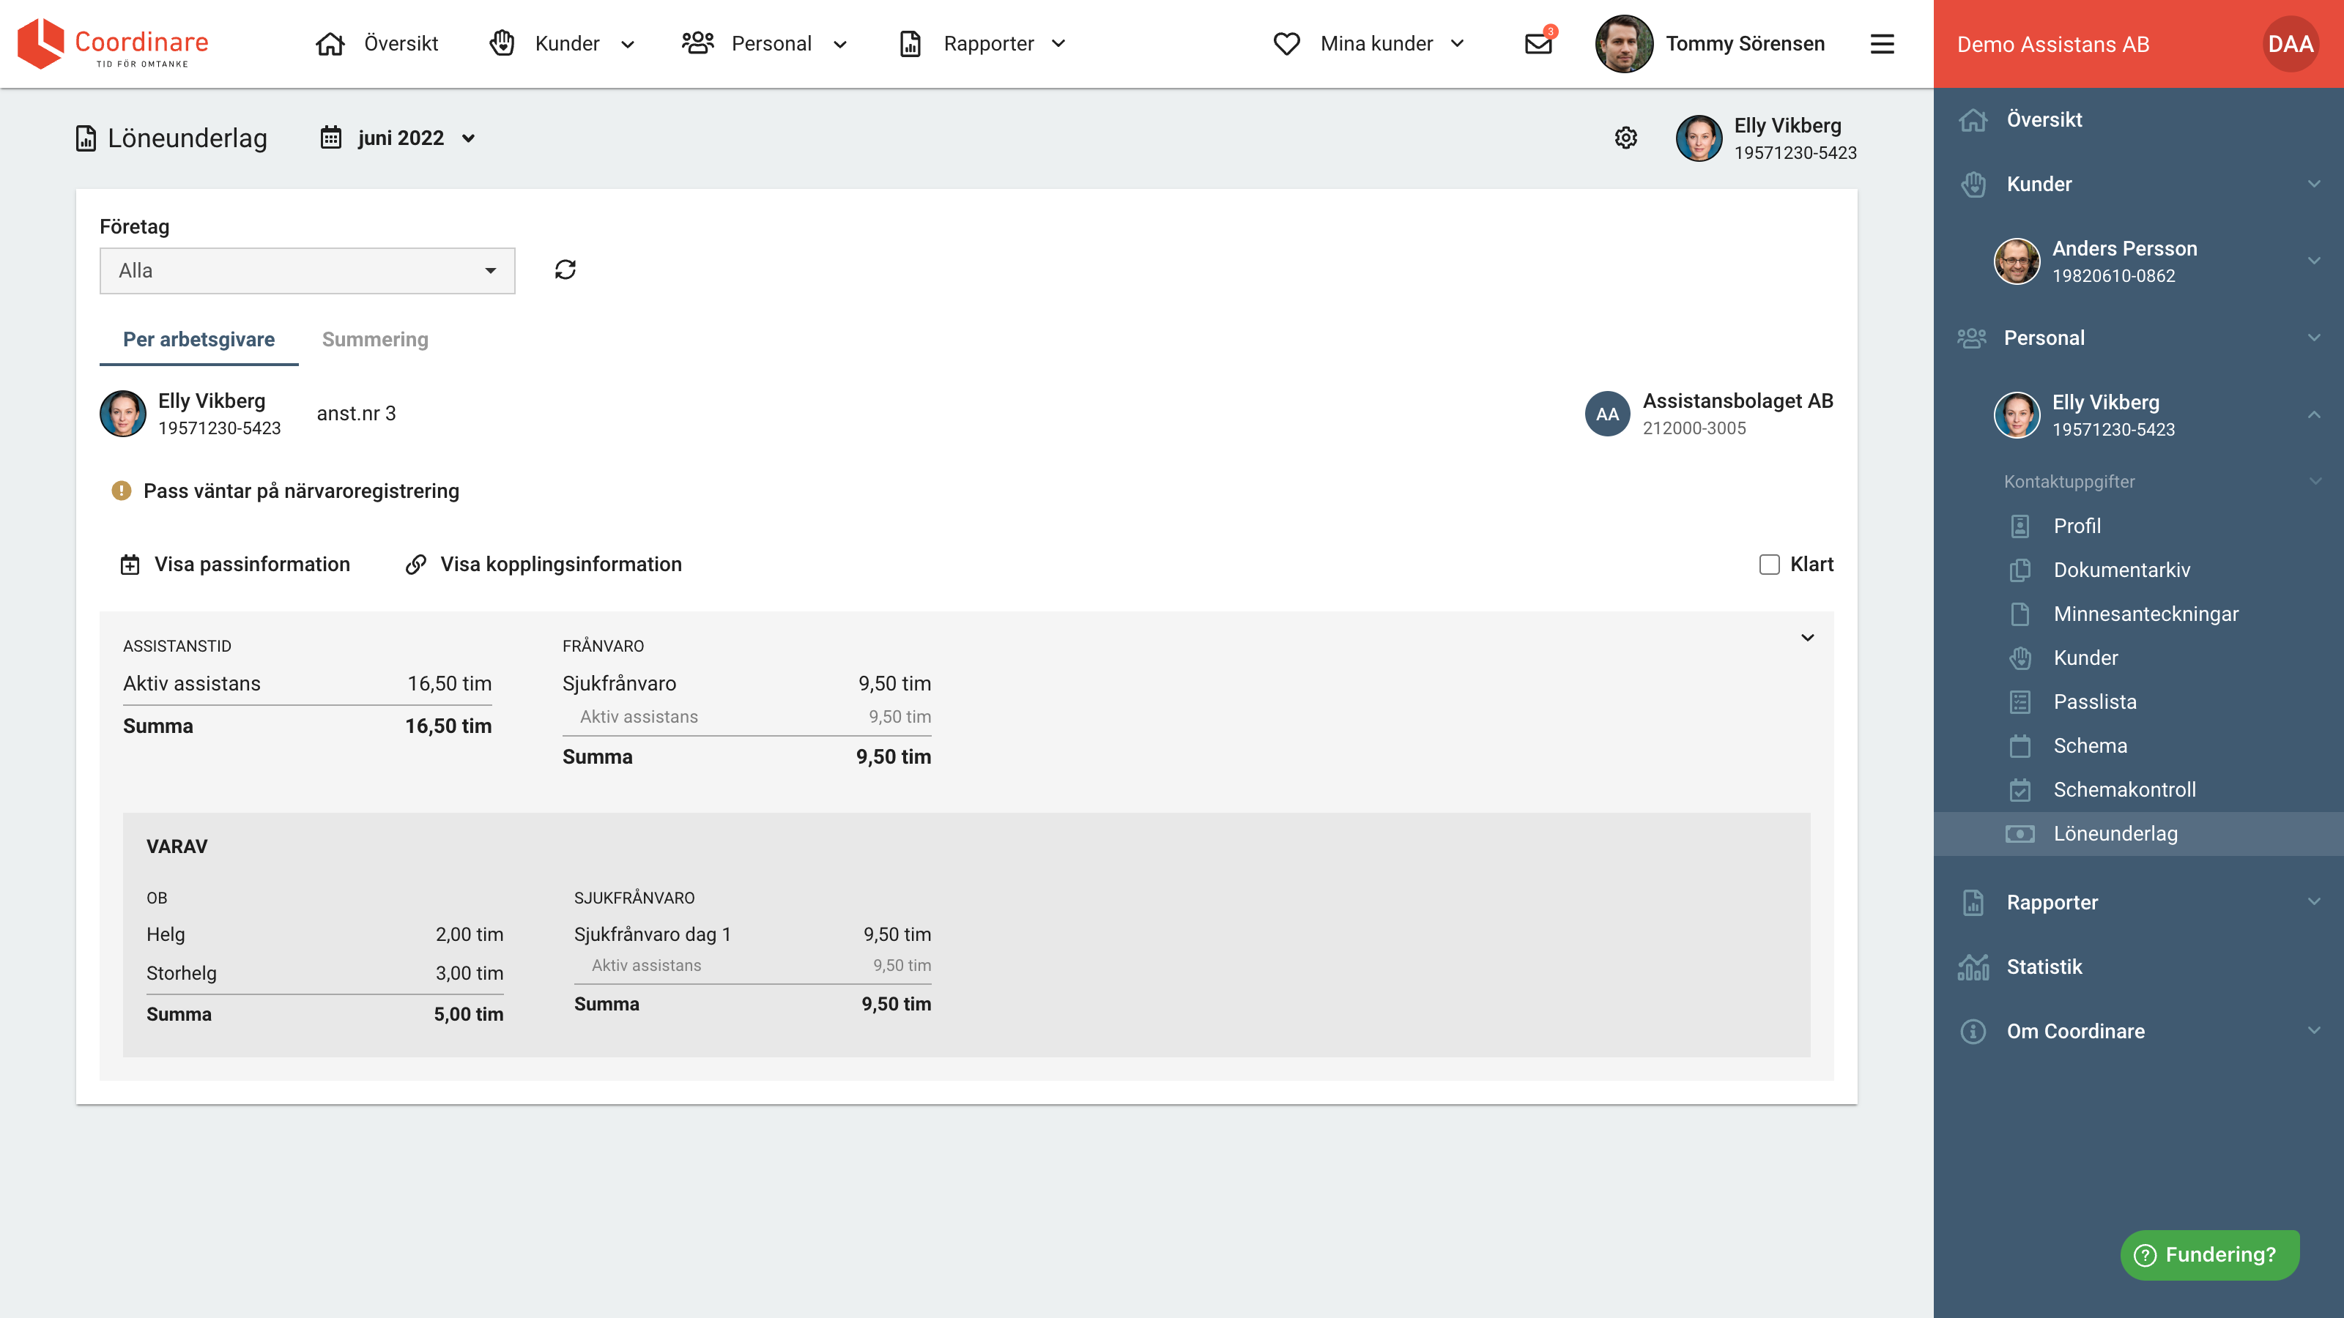Open Statistik in the sidebar
The image size is (2344, 1318).
[x=2044, y=967]
